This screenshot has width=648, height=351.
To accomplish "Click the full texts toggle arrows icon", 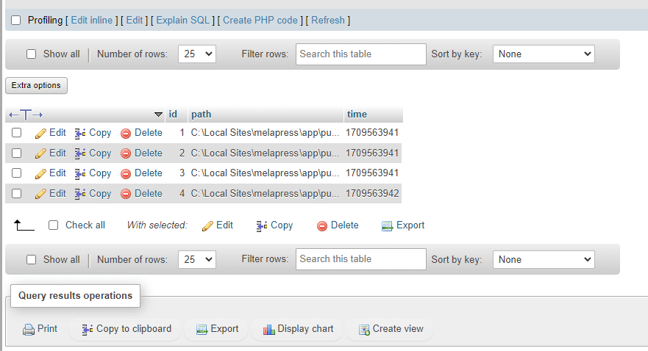I will coord(26,115).
